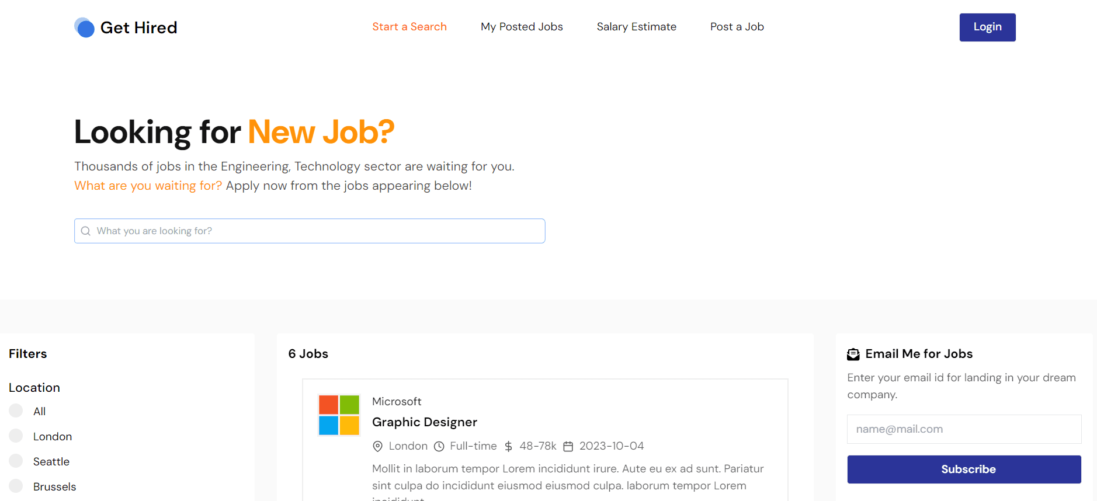Click the Subscribe button

pos(964,469)
